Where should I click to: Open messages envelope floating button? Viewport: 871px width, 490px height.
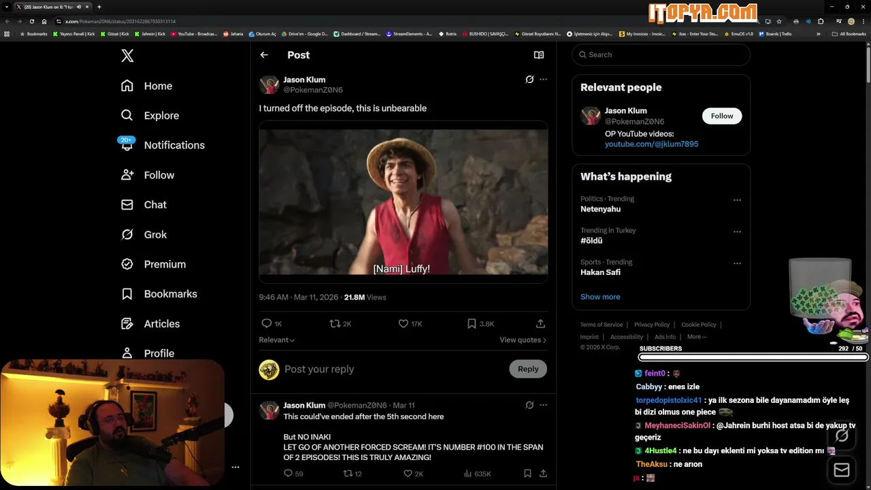[x=842, y=470]
